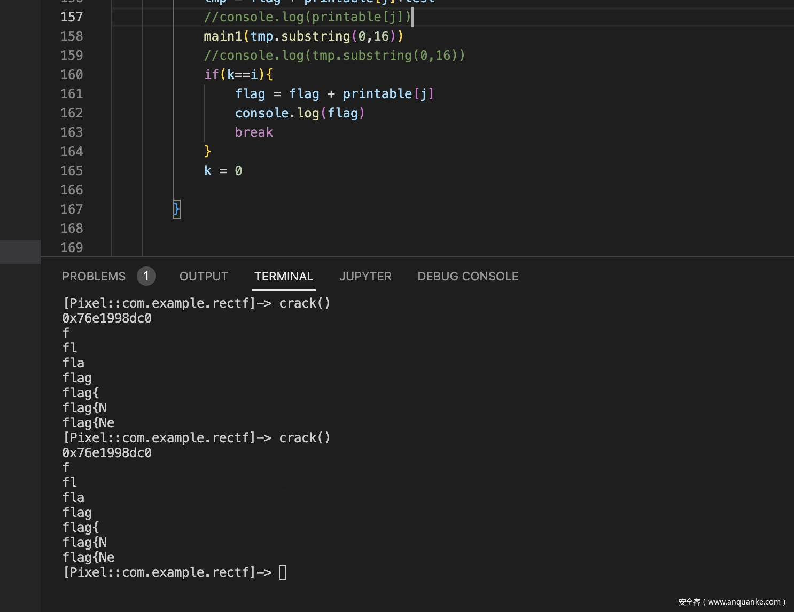
Task: Switch to the DEBUG CONSOLE tab
Action: click(468, 276)
